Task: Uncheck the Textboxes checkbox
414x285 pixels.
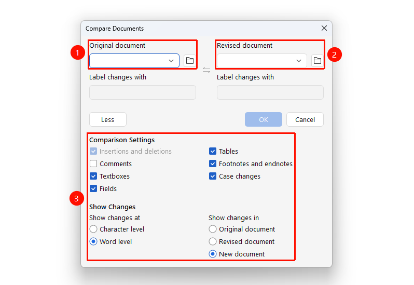Action: tap(93, 176)
